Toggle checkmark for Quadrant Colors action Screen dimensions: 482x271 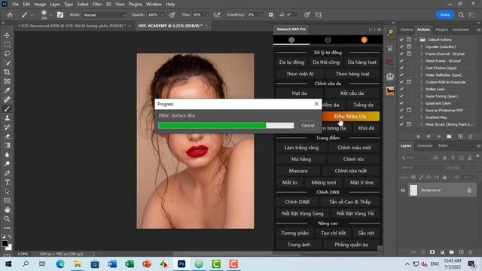[x=401, y=103]
